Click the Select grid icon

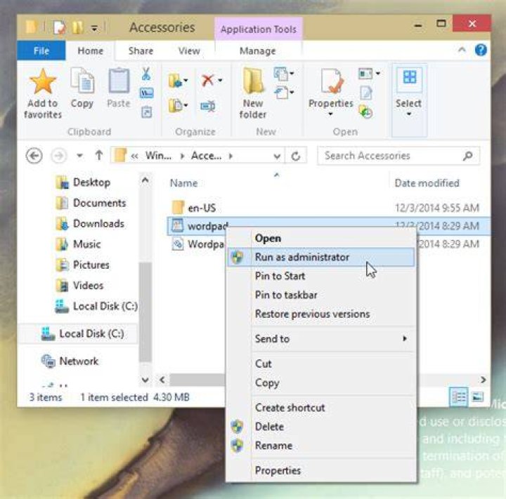409,77
